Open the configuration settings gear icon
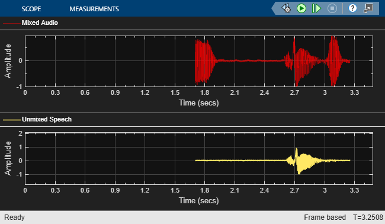This screenshot has width=385, height=224. 286,8
